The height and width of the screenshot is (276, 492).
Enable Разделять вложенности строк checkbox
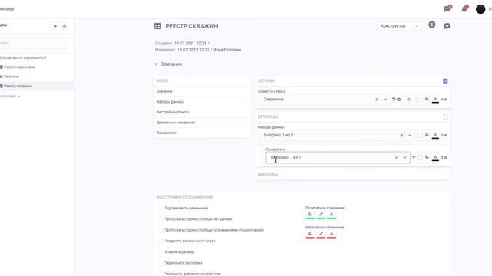161,241
